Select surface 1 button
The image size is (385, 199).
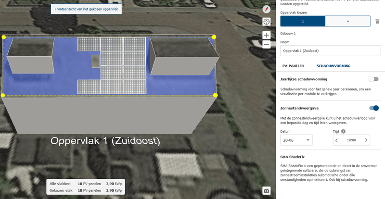303,21
